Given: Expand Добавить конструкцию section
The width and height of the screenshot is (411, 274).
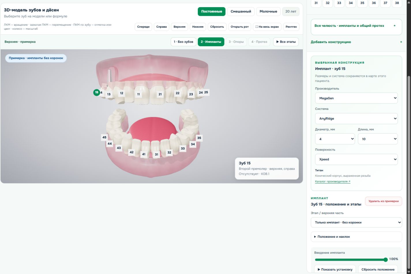Looking at the screenshot, I should coord(356,42).
